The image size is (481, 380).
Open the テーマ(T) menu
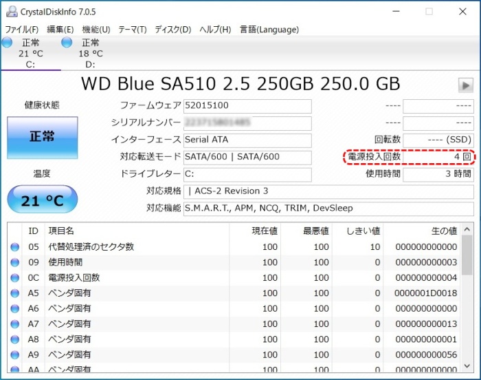133,30
